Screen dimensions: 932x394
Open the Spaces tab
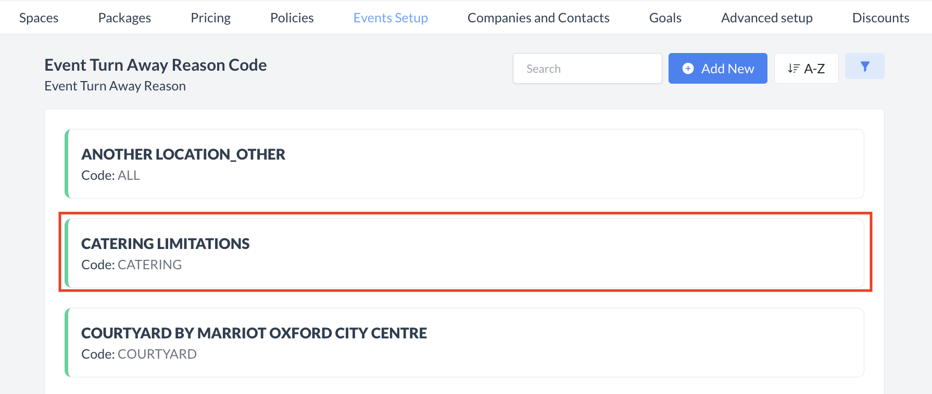(x=39, y=18)
